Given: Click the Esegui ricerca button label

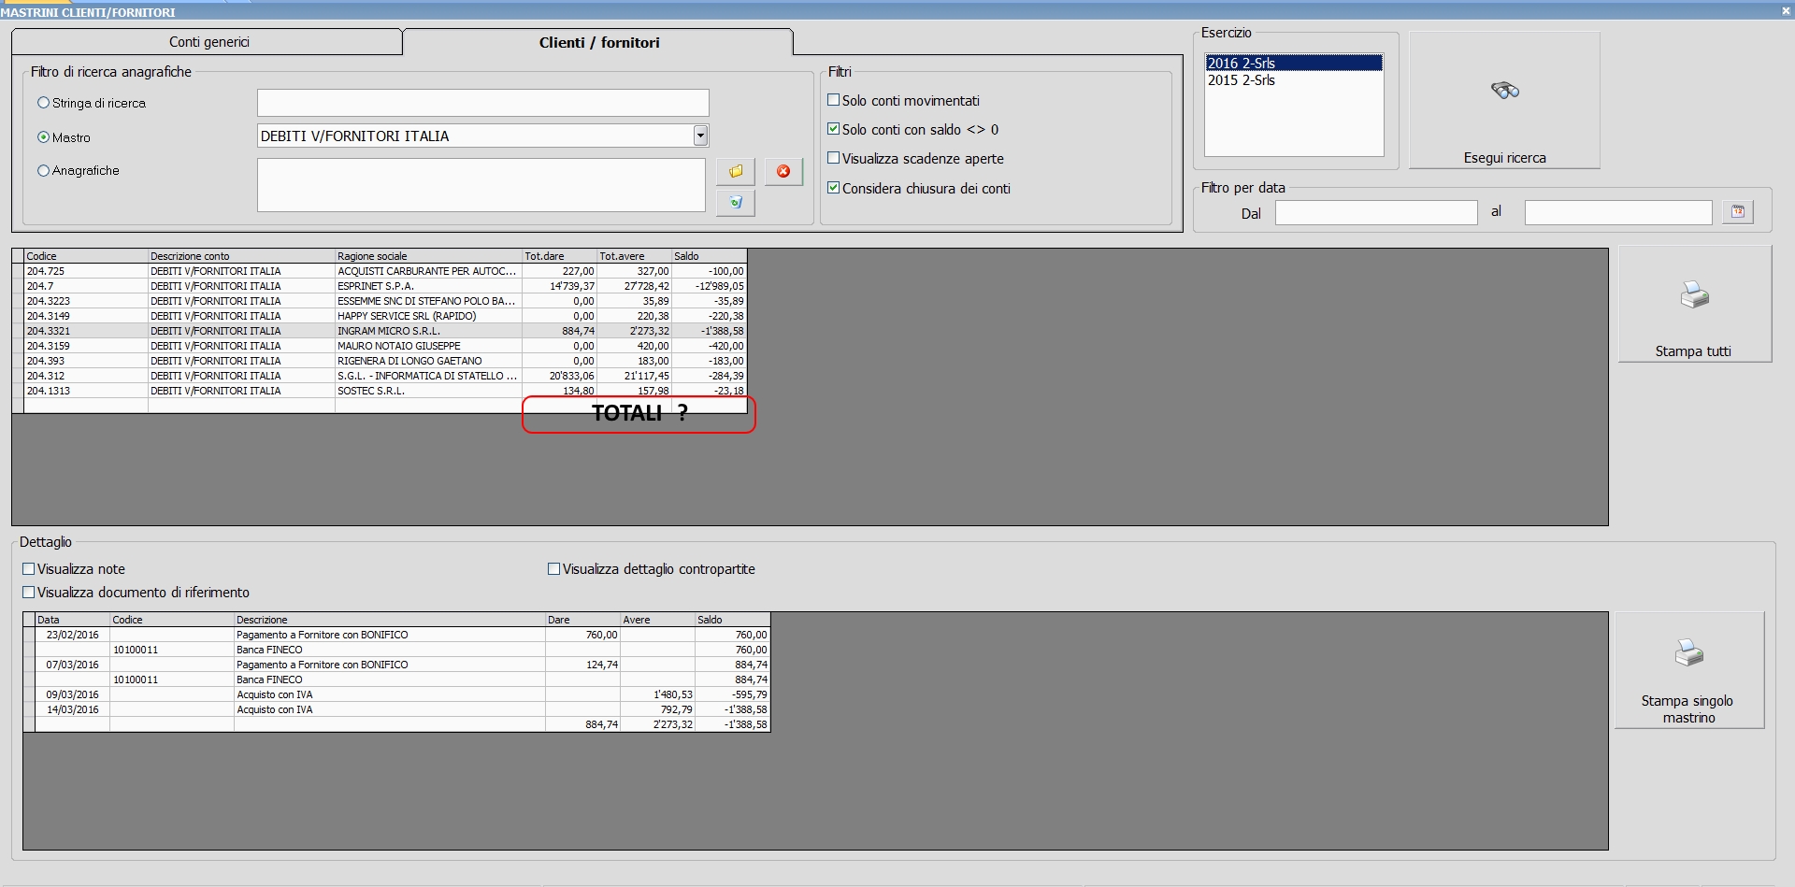Looking at the screenshot, I should 1505,158.
